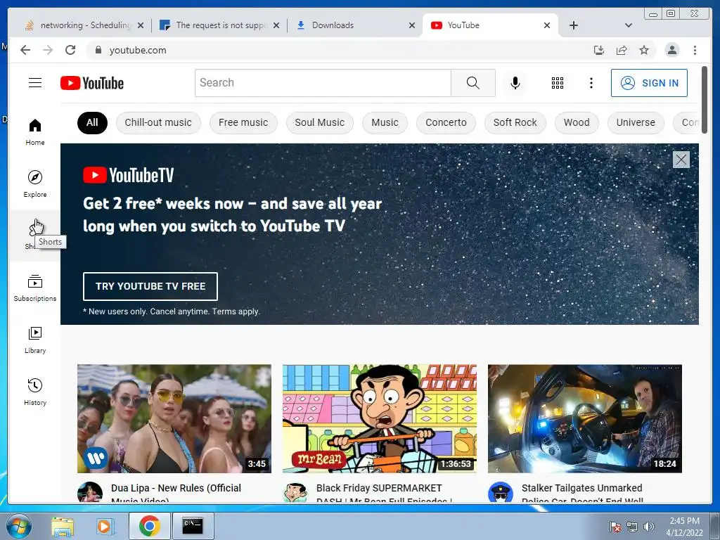
Task: View site lock information
Action: pos(98,50)
